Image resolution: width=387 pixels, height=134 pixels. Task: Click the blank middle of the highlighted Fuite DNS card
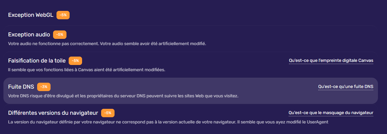pos(187,87)
